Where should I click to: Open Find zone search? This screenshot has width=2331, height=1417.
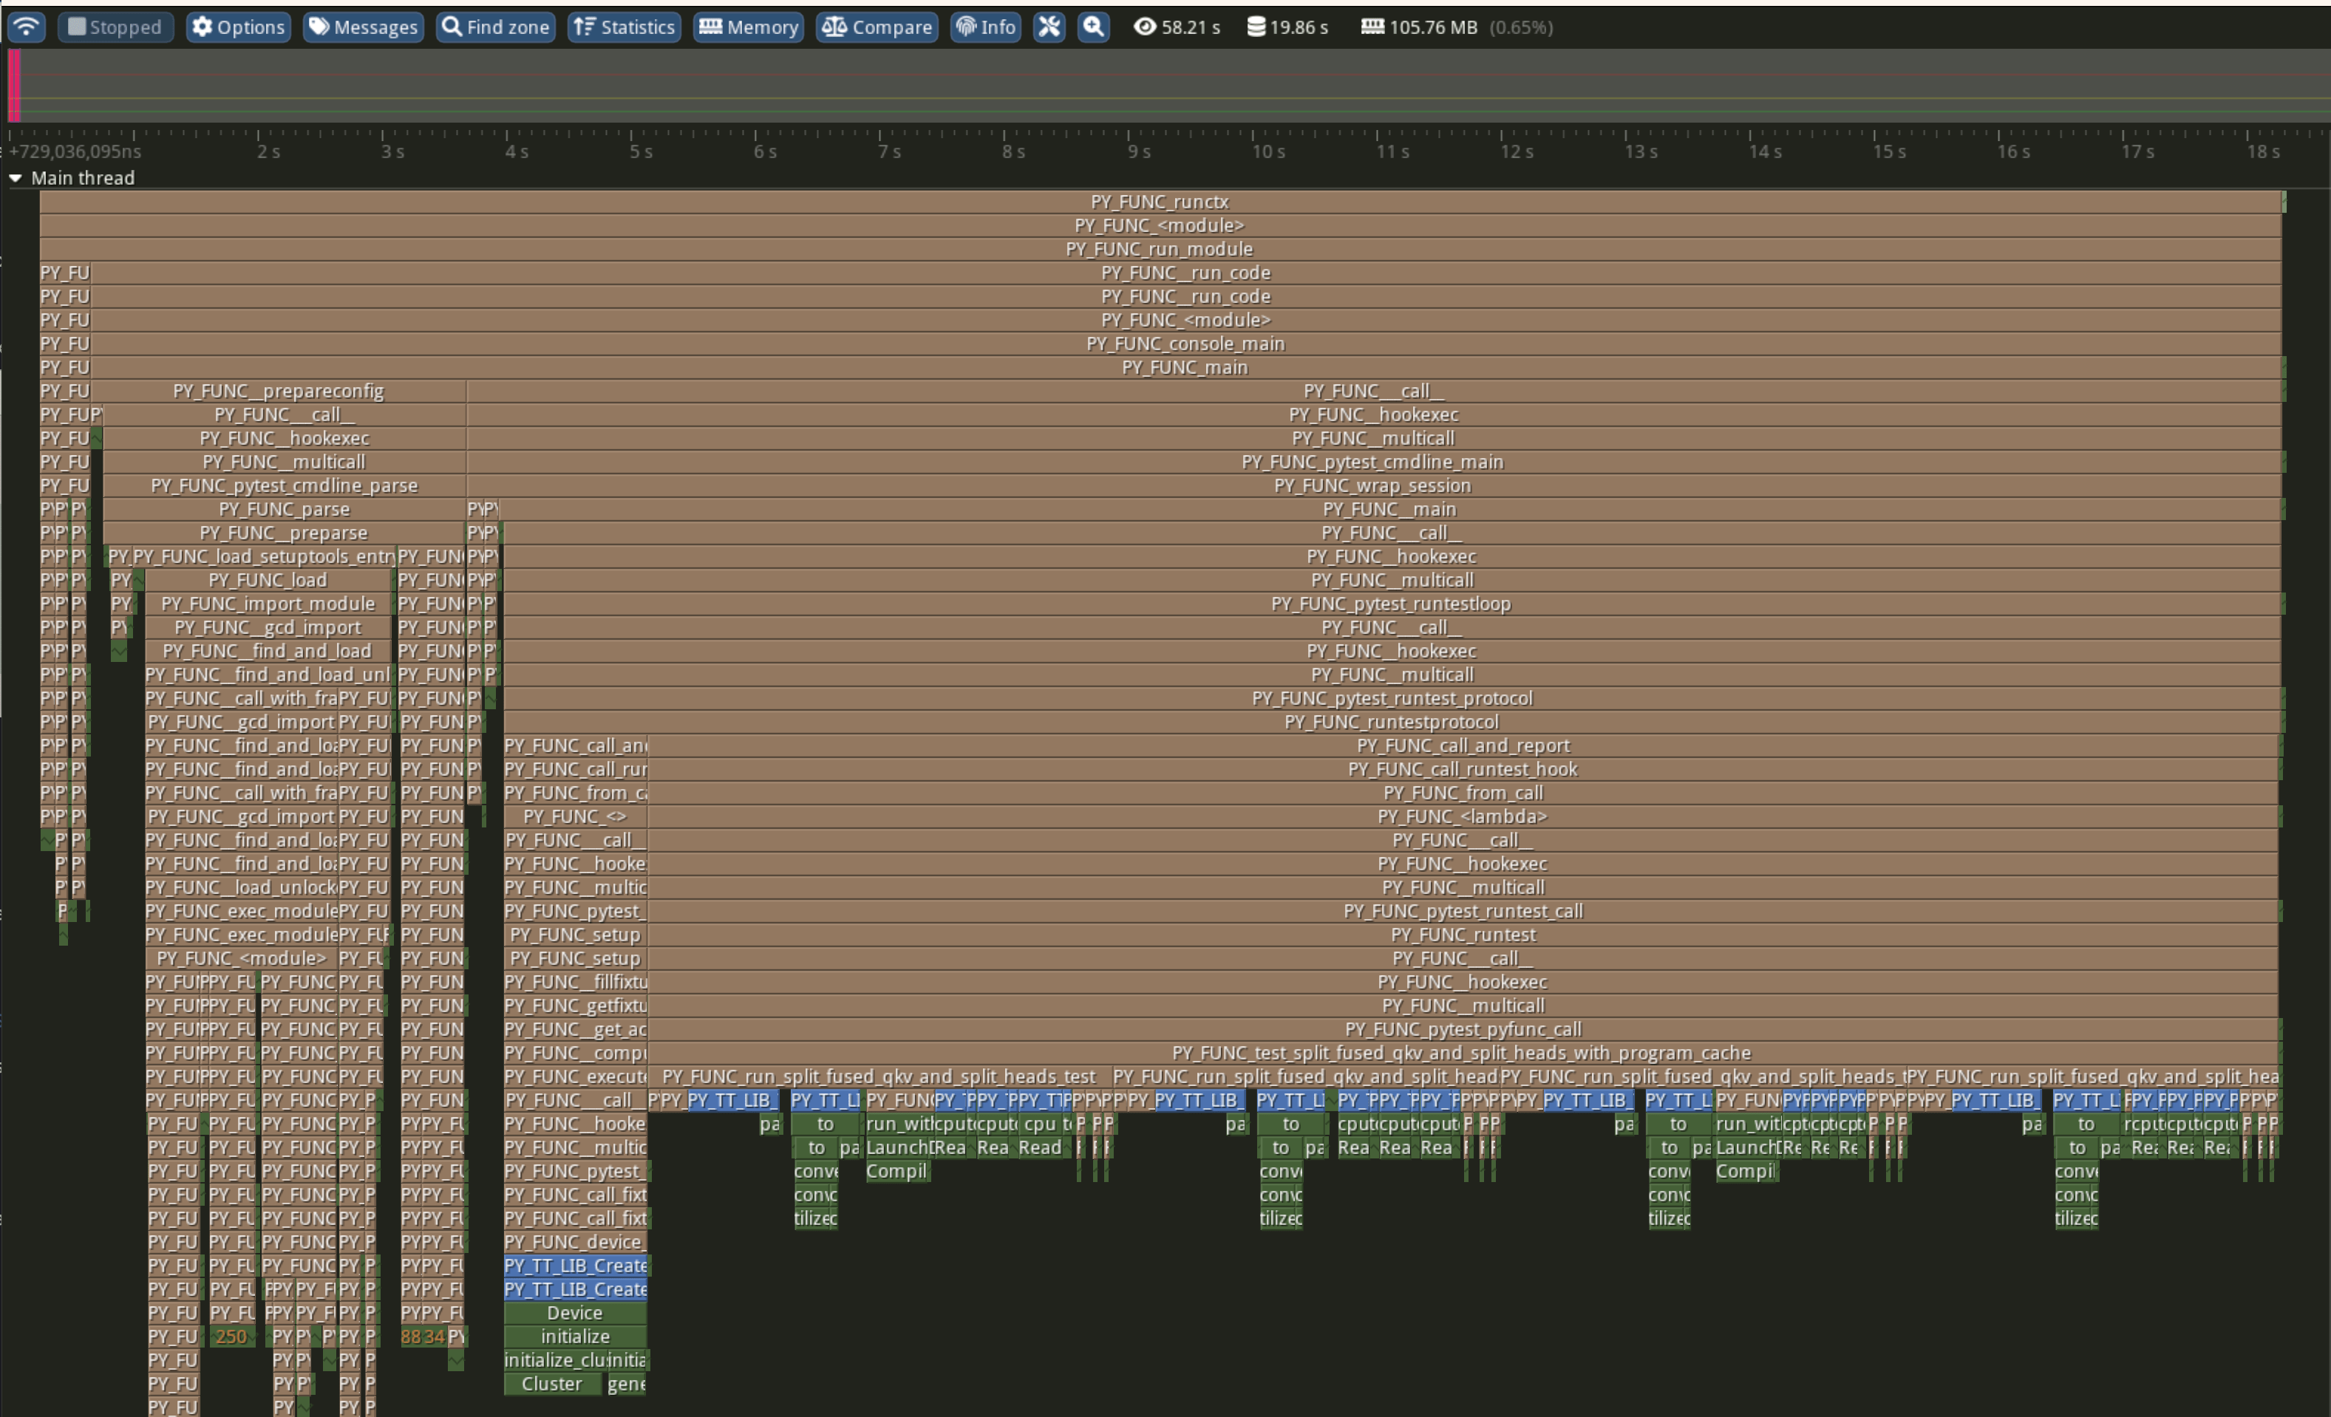(496, 27)
